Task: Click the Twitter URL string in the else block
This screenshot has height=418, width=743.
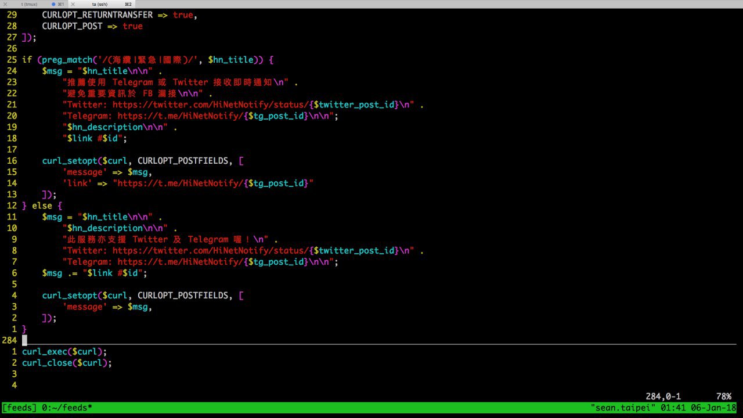Action: click(x=238, y=251)
